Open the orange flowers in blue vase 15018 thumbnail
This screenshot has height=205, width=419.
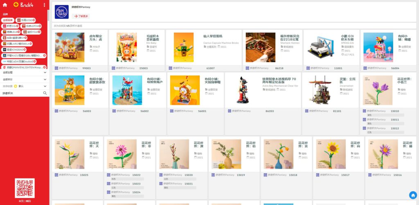[279, 154]
